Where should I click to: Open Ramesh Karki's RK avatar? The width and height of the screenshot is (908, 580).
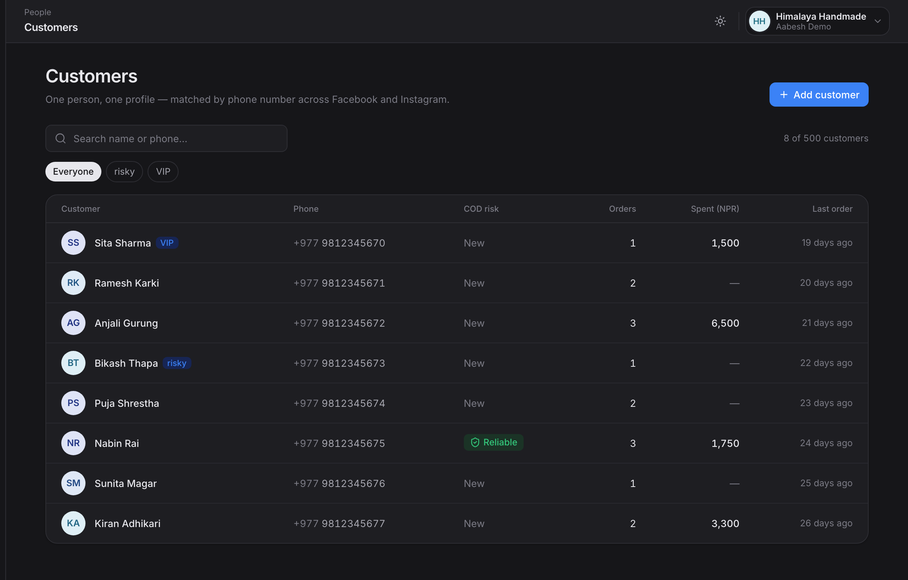73,283
